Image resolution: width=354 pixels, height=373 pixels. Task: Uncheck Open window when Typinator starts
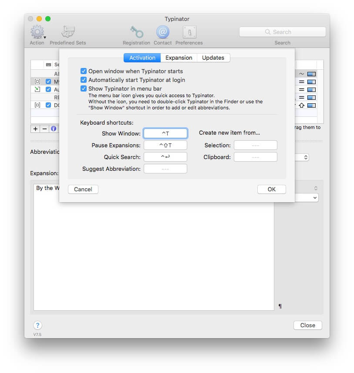(x=84, y=71)
